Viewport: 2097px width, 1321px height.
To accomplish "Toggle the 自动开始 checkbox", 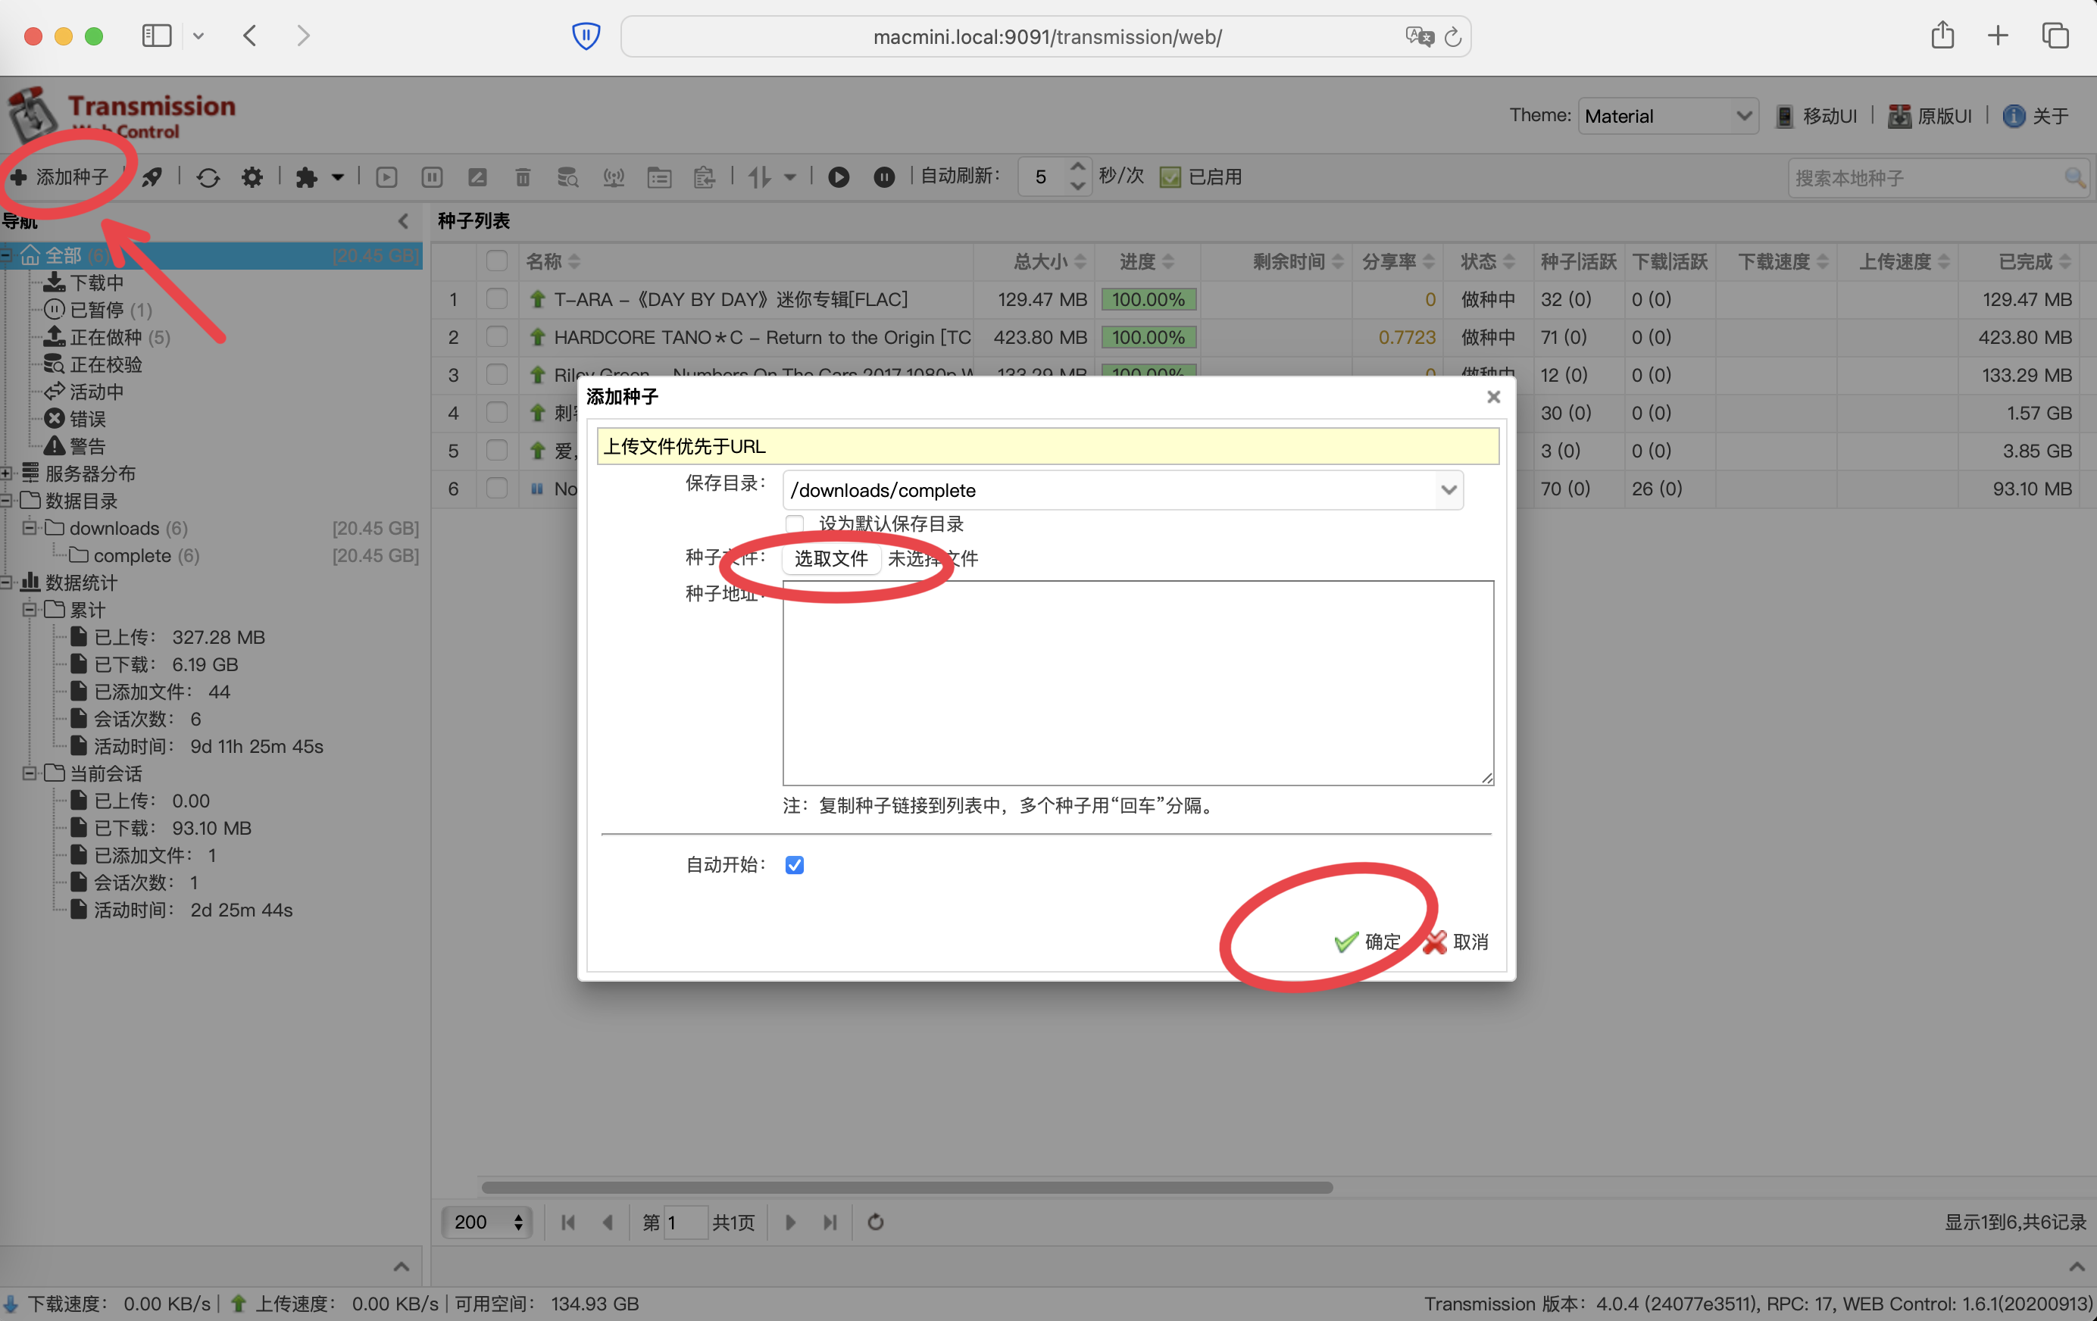I will pyautogui.click(x=794, y=865).
